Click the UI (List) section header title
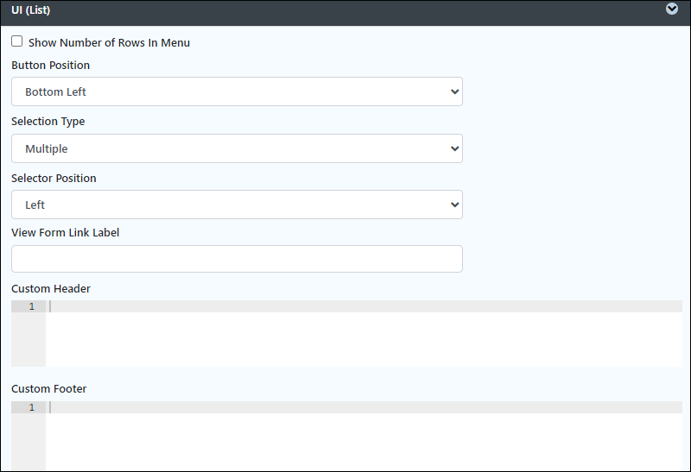691x472 pixels. click(x=31, y=10)
